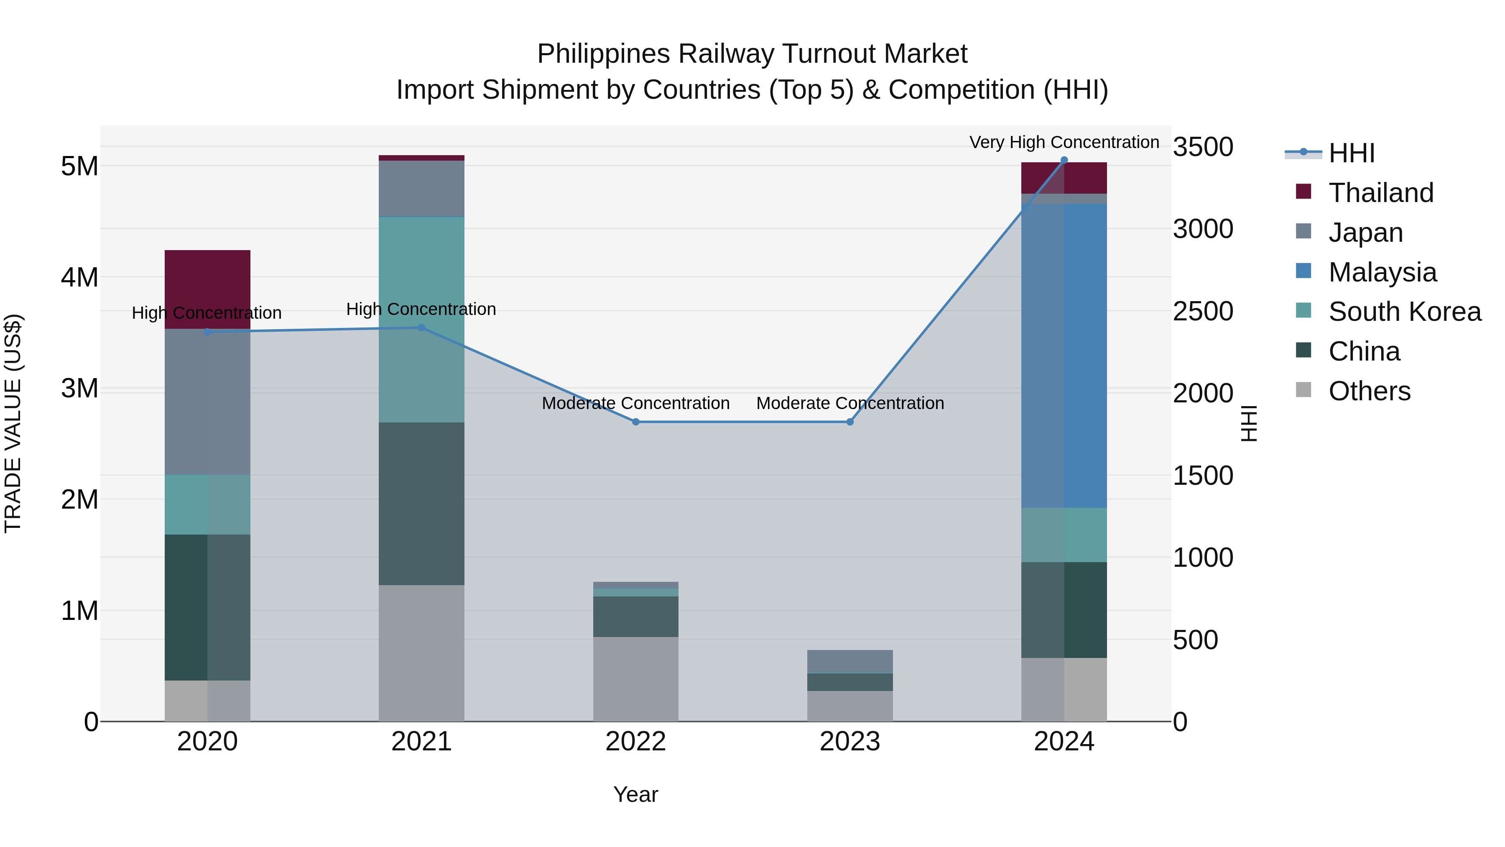Click the 1M left-axis tick label

tap(79, 611)
